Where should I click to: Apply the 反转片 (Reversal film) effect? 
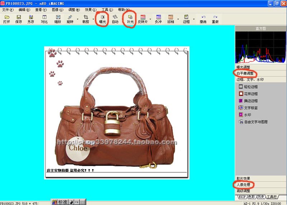(x=143, y=19)
